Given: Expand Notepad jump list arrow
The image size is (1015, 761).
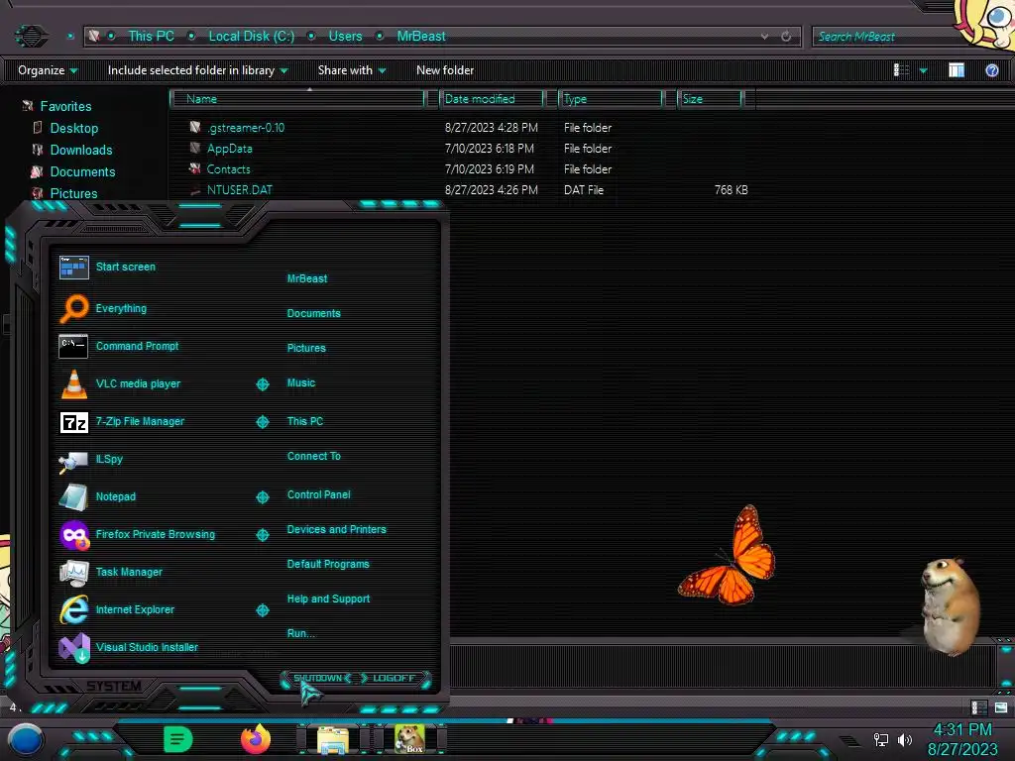Looking at the screenshot, I should pos(262,497).
